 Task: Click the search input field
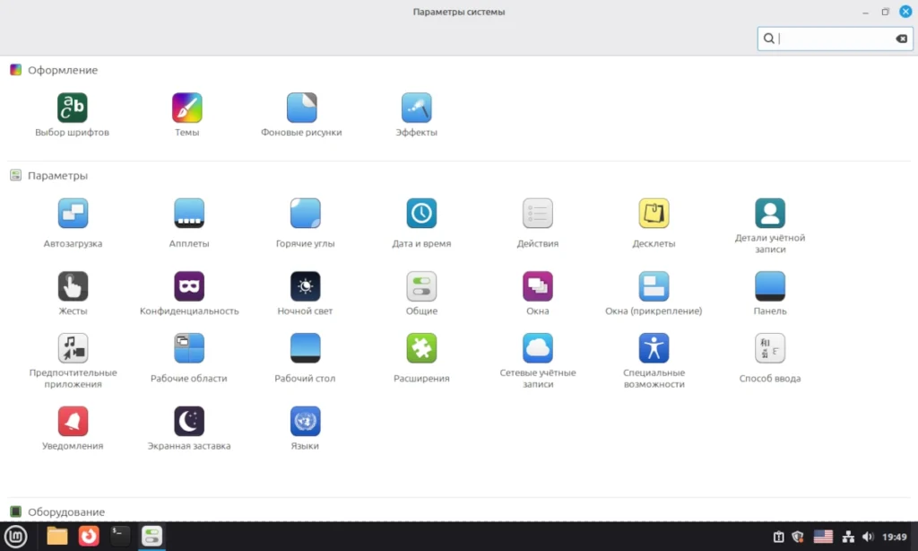coord(835,39)
